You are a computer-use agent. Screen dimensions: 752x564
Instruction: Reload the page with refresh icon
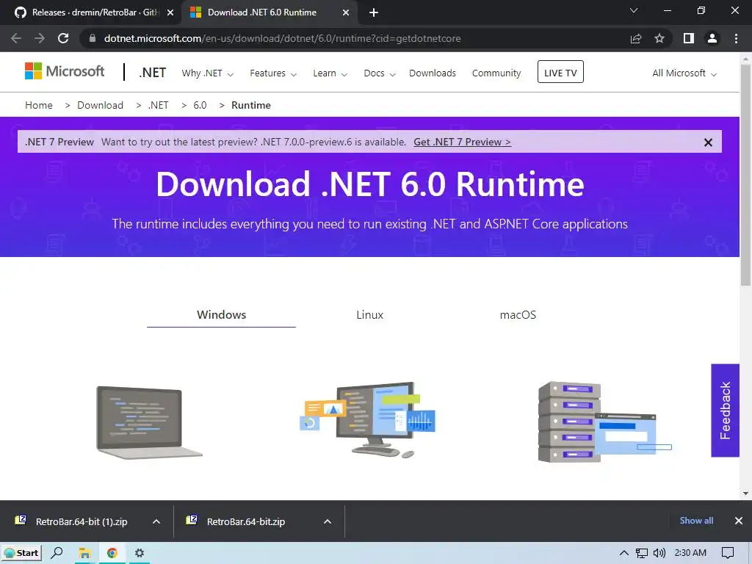tap(63, 38)
